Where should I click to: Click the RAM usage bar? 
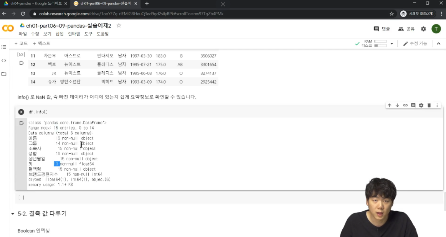click(x=380, y=41)
